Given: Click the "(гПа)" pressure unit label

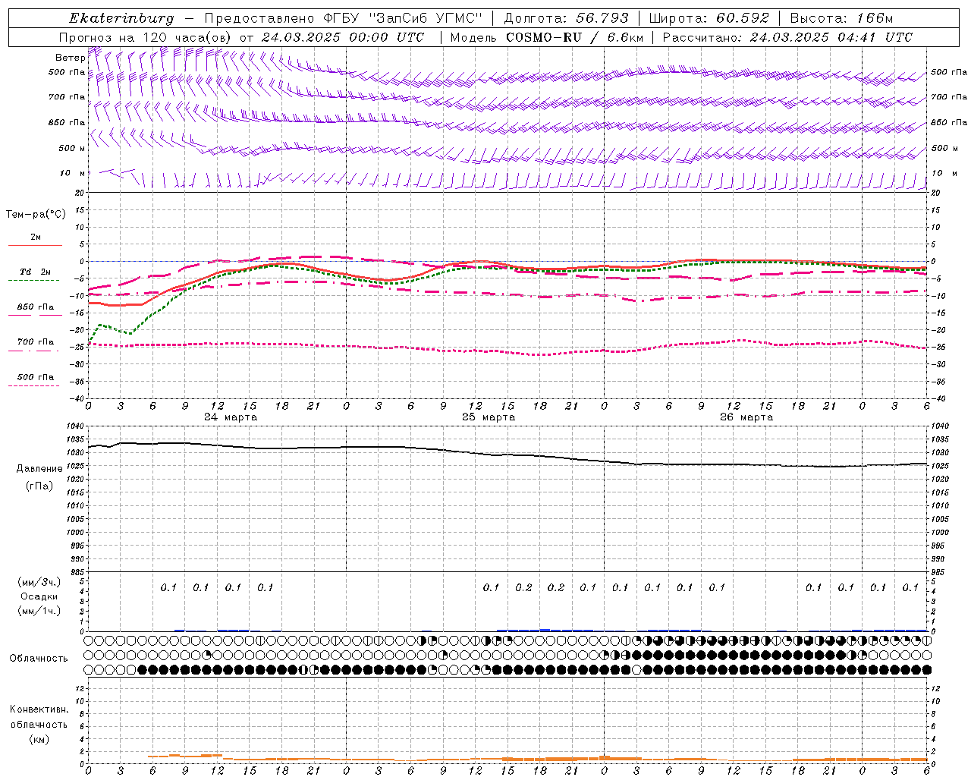Looking at the screenshot, I should (39, 486).
